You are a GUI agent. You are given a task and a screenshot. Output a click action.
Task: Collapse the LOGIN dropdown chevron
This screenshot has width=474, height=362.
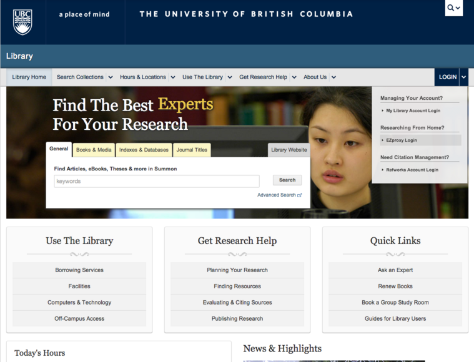[464, 77]
